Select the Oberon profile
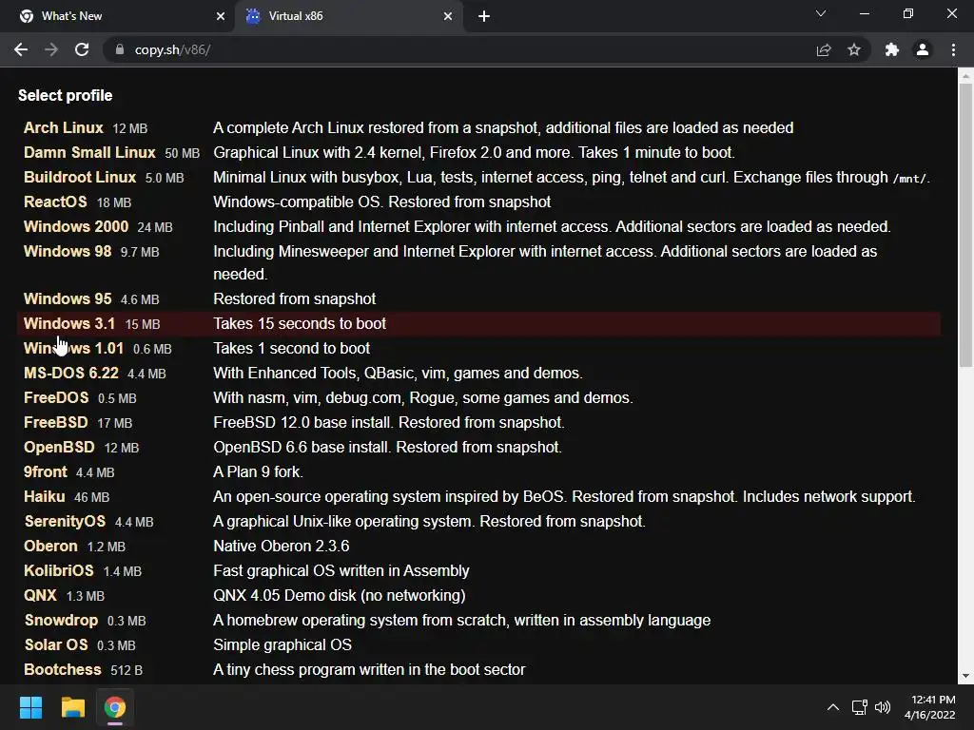 click(51, 547)
